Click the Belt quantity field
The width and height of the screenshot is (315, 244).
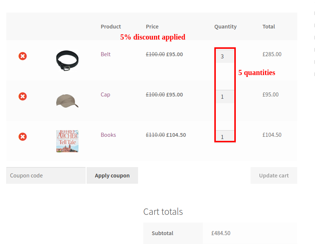pyautogui.click(x=225, y=57)
